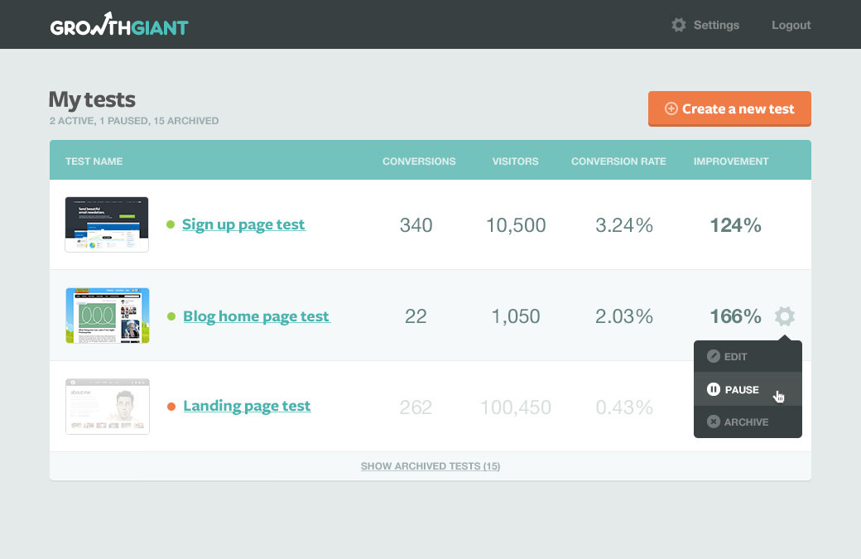Click the Blog home page test thumbnail
The width and height of the screenshot is (861, 559).
pos(107,316)
